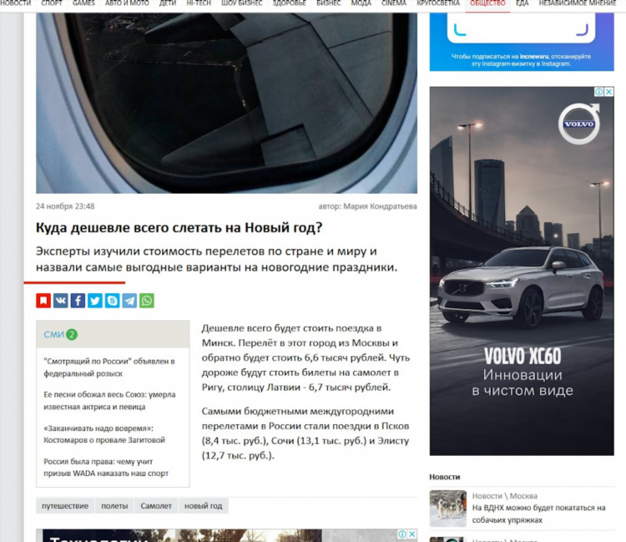
Task: Open the НОВОСТИ menu section
Action: (x=16, y=3)
